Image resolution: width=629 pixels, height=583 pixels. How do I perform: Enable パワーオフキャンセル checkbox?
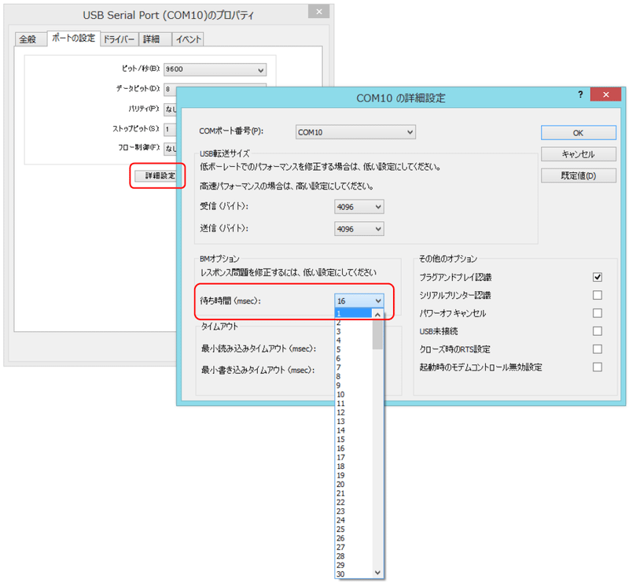click(x=598, y=313)
